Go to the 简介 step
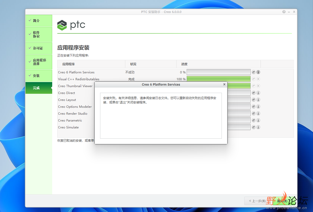 (x=39, y=21)
